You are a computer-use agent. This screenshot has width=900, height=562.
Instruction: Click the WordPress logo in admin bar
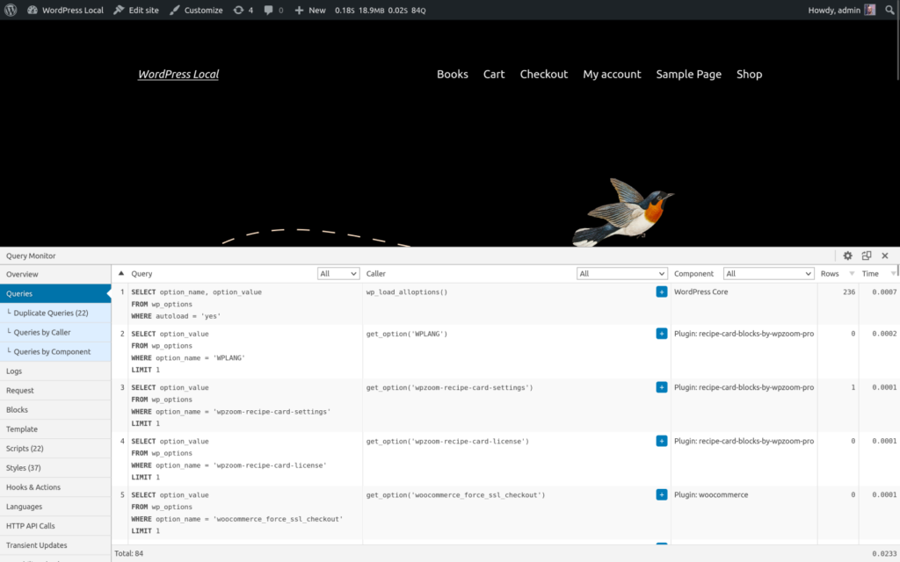pos(11,11)
